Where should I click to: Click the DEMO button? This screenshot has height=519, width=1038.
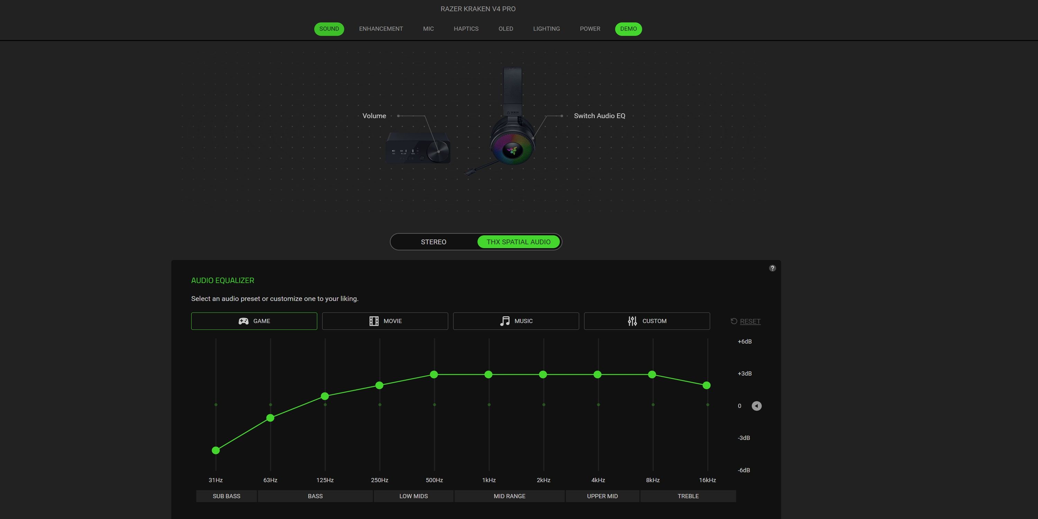tap(628, 29)
